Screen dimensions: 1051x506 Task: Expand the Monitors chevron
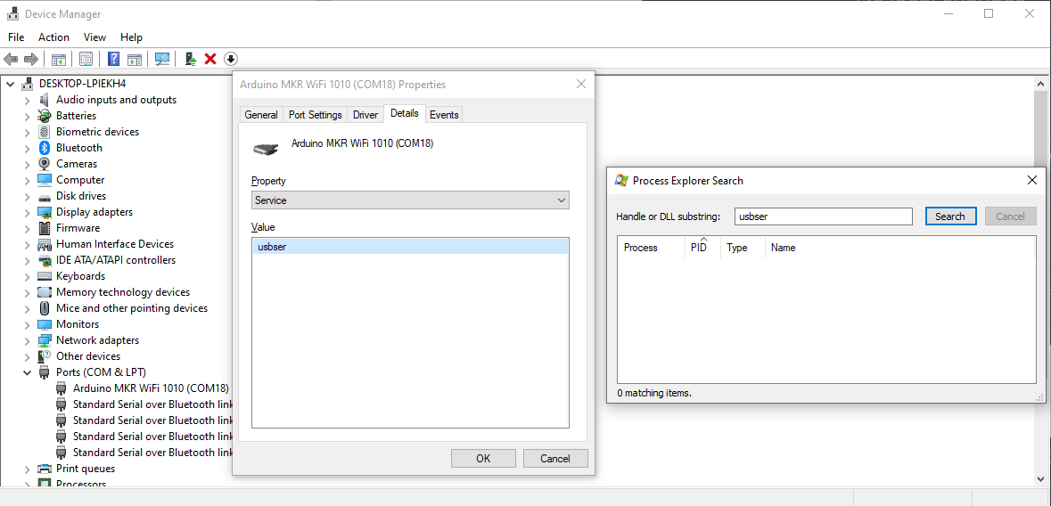(x=27, y=324)
